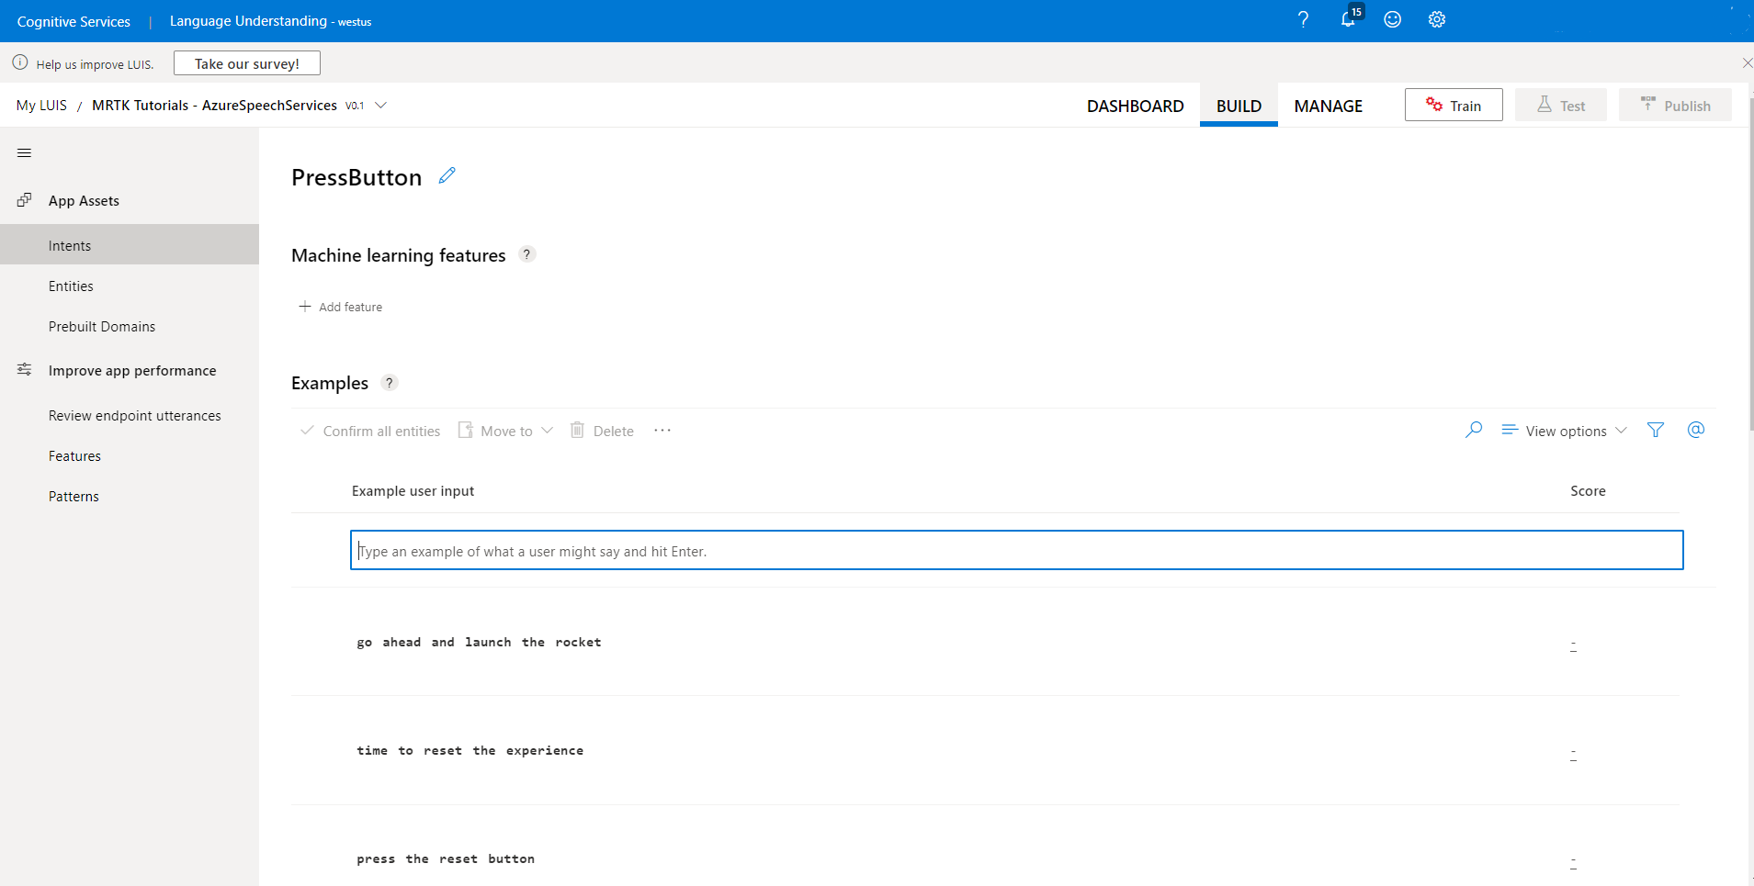The image size is (1754, 886).
Task: Add a machine learning feature
Action: click(340, 306)
